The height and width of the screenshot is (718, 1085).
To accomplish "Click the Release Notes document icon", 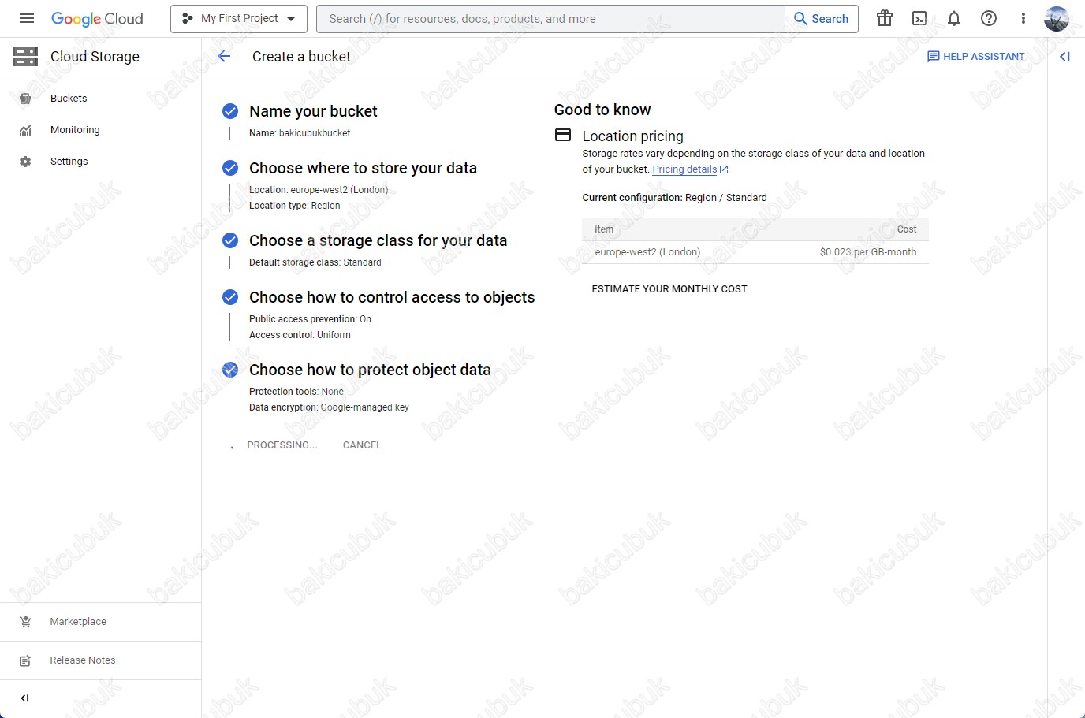I will (25, 660).
